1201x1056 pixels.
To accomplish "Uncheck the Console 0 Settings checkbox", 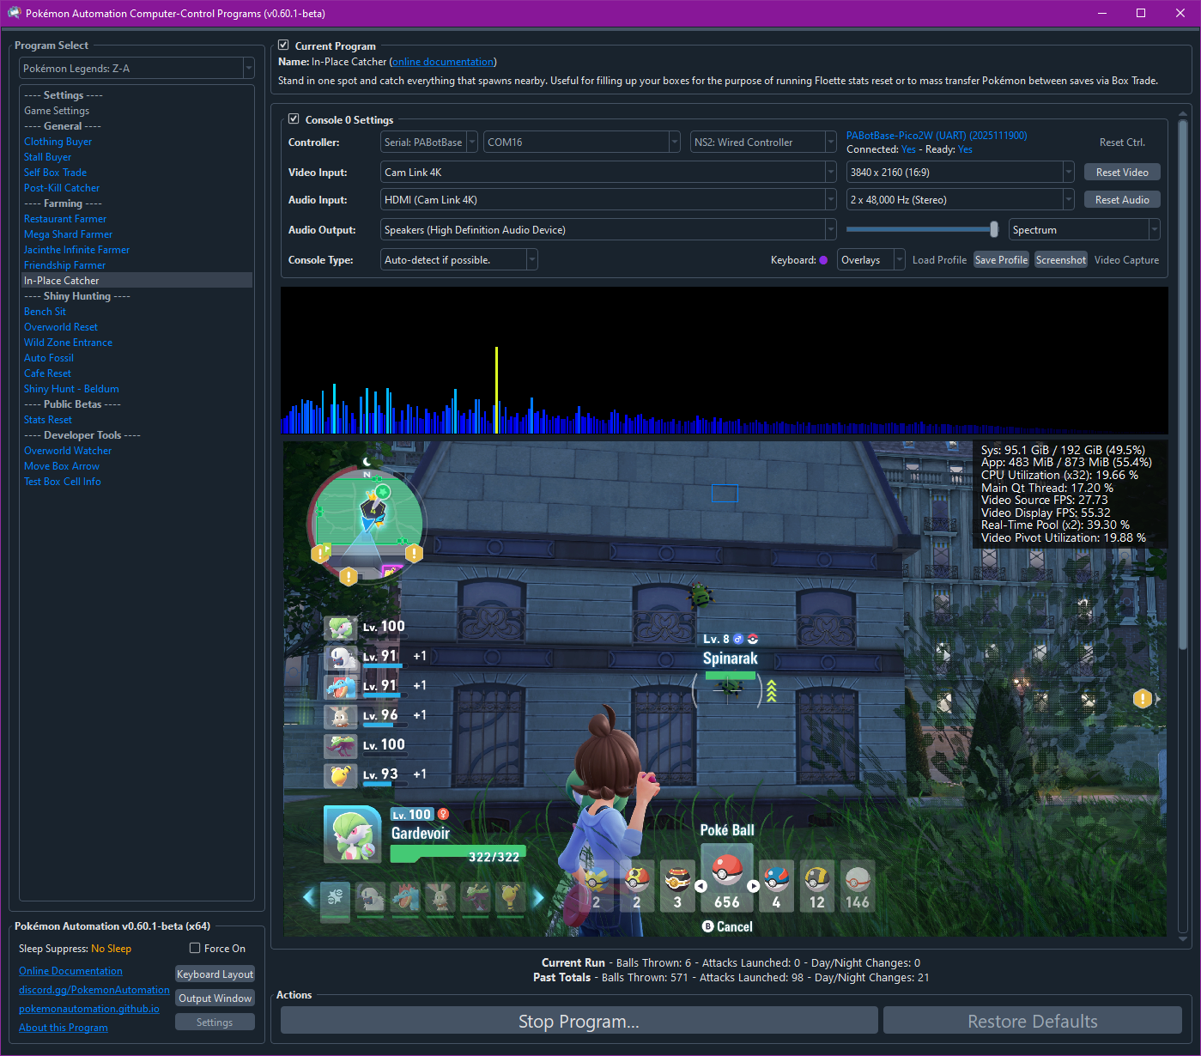I will pos(294,119).
